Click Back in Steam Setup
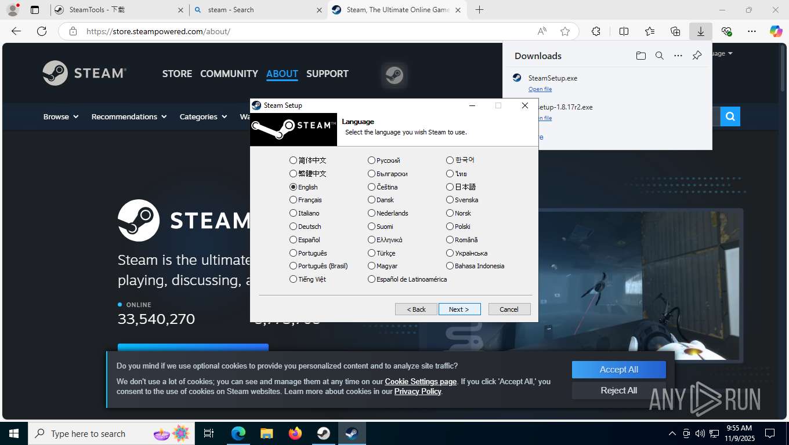This screenshot has width=789, height=445. [416, 309]
